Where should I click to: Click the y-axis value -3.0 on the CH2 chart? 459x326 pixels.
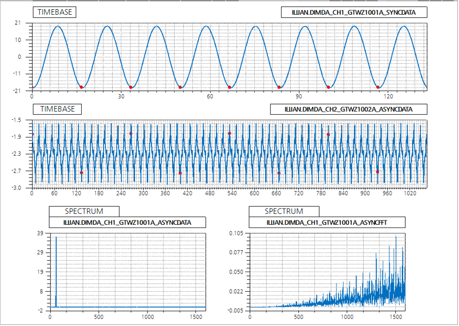tap(16, 188)
